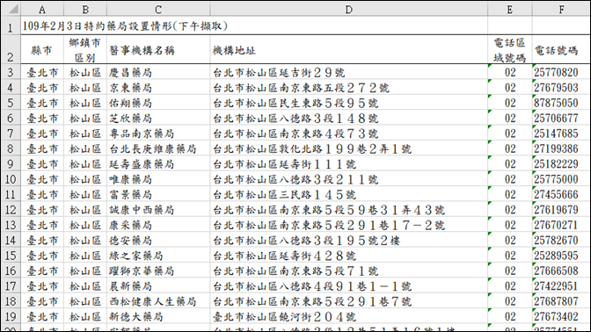Select column E header
This screenshot has width=591, height=332.
point(509,9)
